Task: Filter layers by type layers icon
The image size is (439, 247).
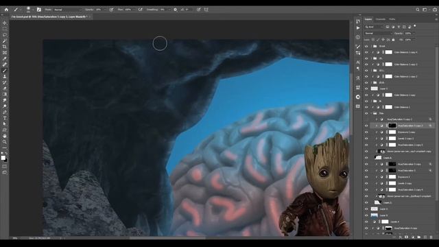Action: pyautogui.click(x=399, y=27)
